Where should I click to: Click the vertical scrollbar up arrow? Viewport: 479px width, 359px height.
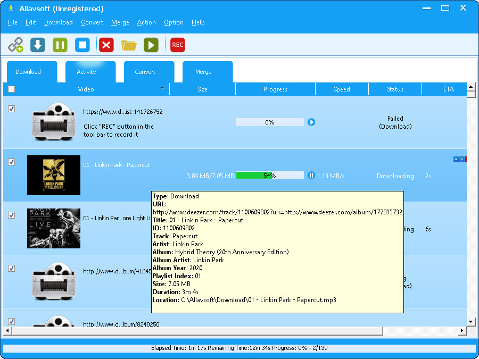(x=471, y=87)
